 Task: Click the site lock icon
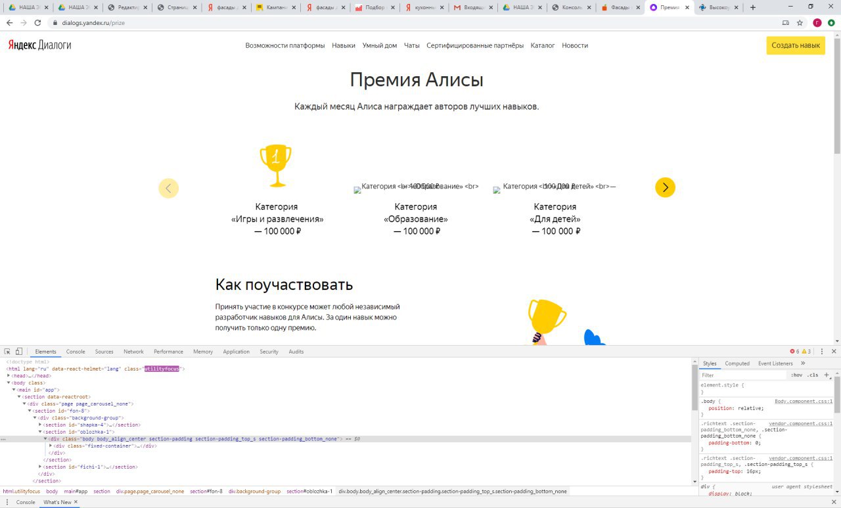(x=55, y=22)
